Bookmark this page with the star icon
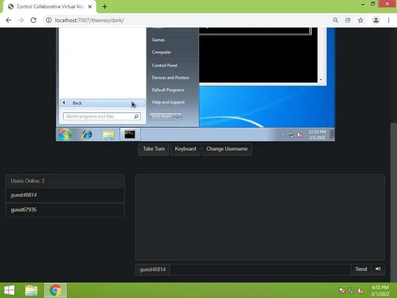 (x=360, y=20)
